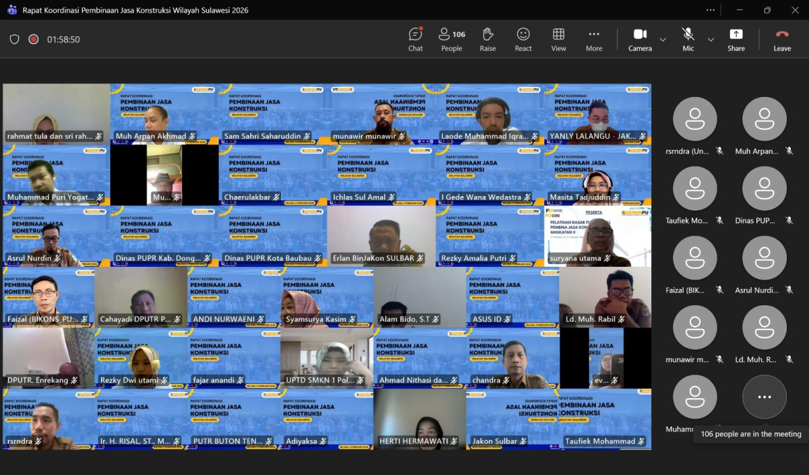This screenshot has width=809, height=475.
Task: Click the Teams app logo
Action: pyautogui.click(x=11, y=10)
